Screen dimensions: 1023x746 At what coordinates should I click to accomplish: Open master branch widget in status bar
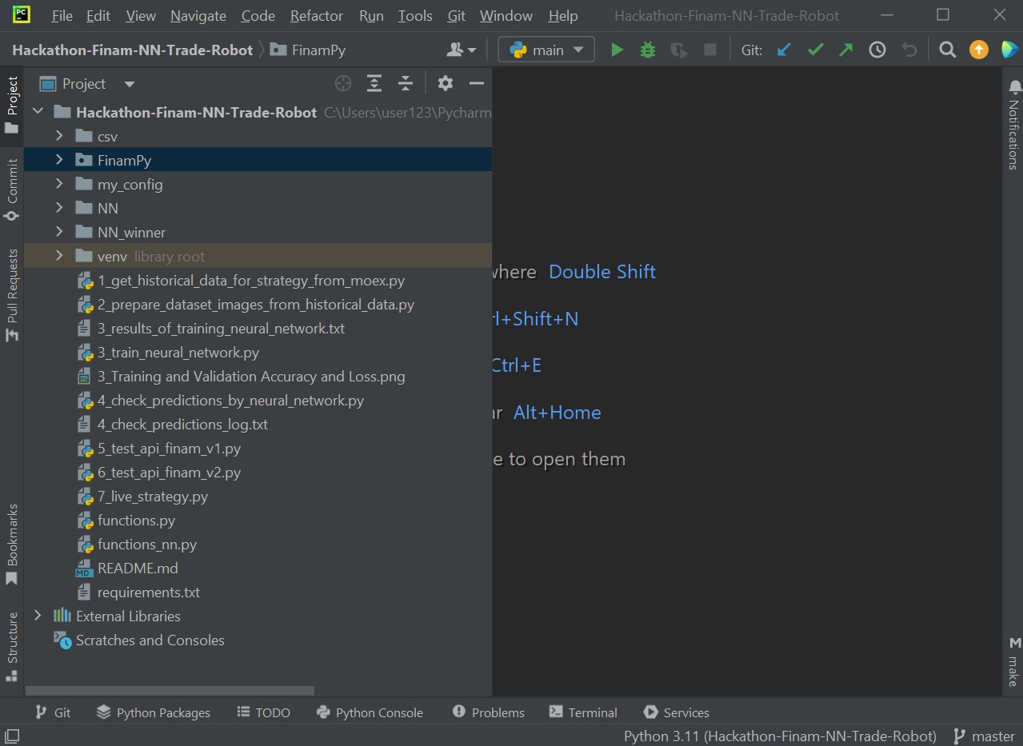click(984, 736)
